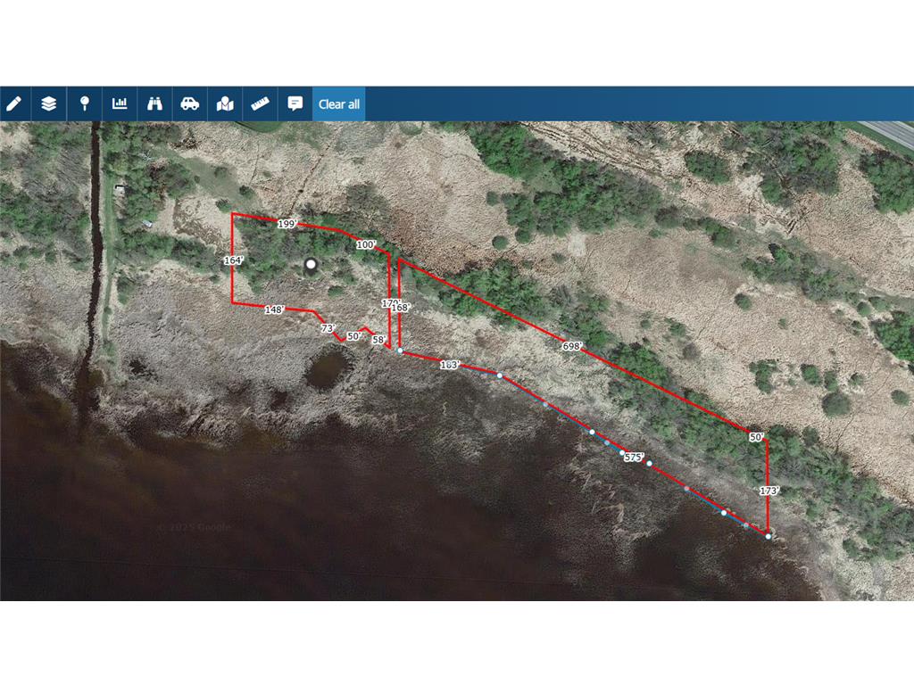Click the Clear all button
Screen dimensions: 914x685
coord(338,104)
